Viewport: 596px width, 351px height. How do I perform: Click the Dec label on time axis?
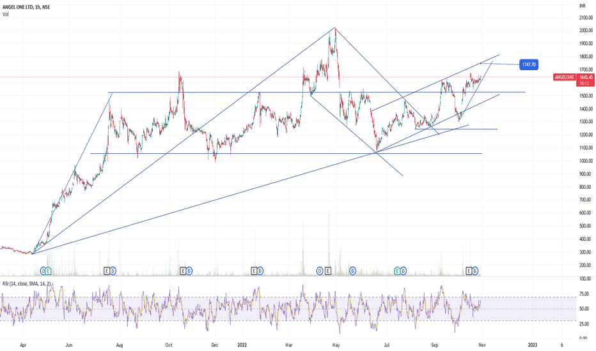pos(215,345)
